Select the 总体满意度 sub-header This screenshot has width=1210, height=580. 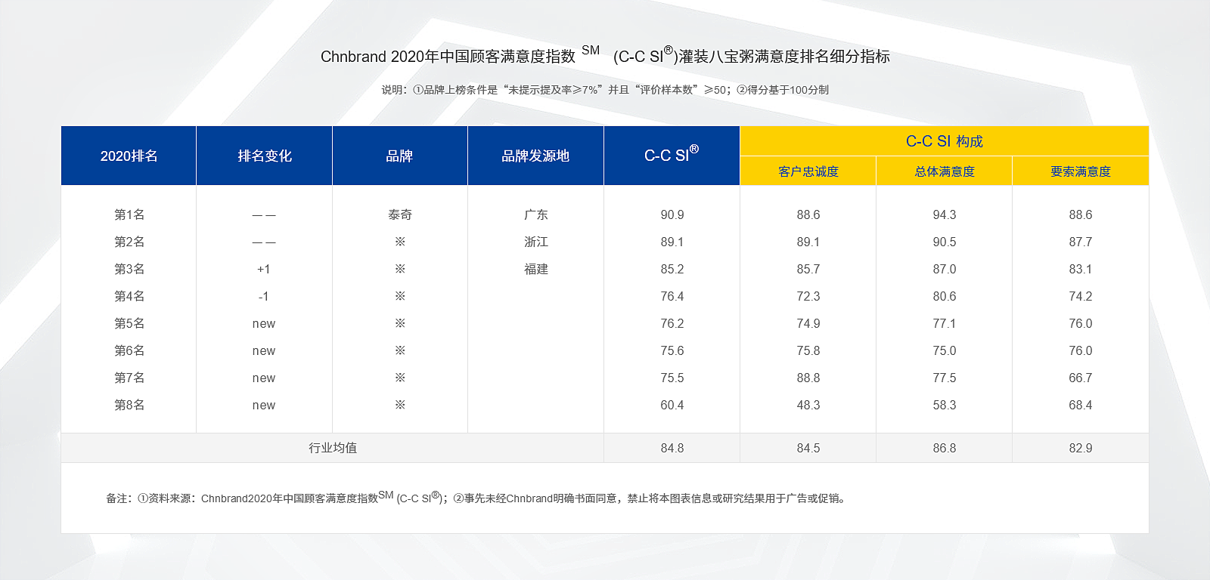tap(944, 171)
